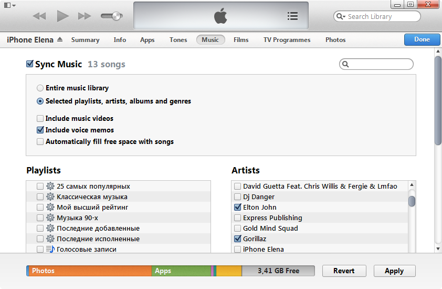Click the Done button
This screenshot has width=442, height=289.
(x=422, y=39)
